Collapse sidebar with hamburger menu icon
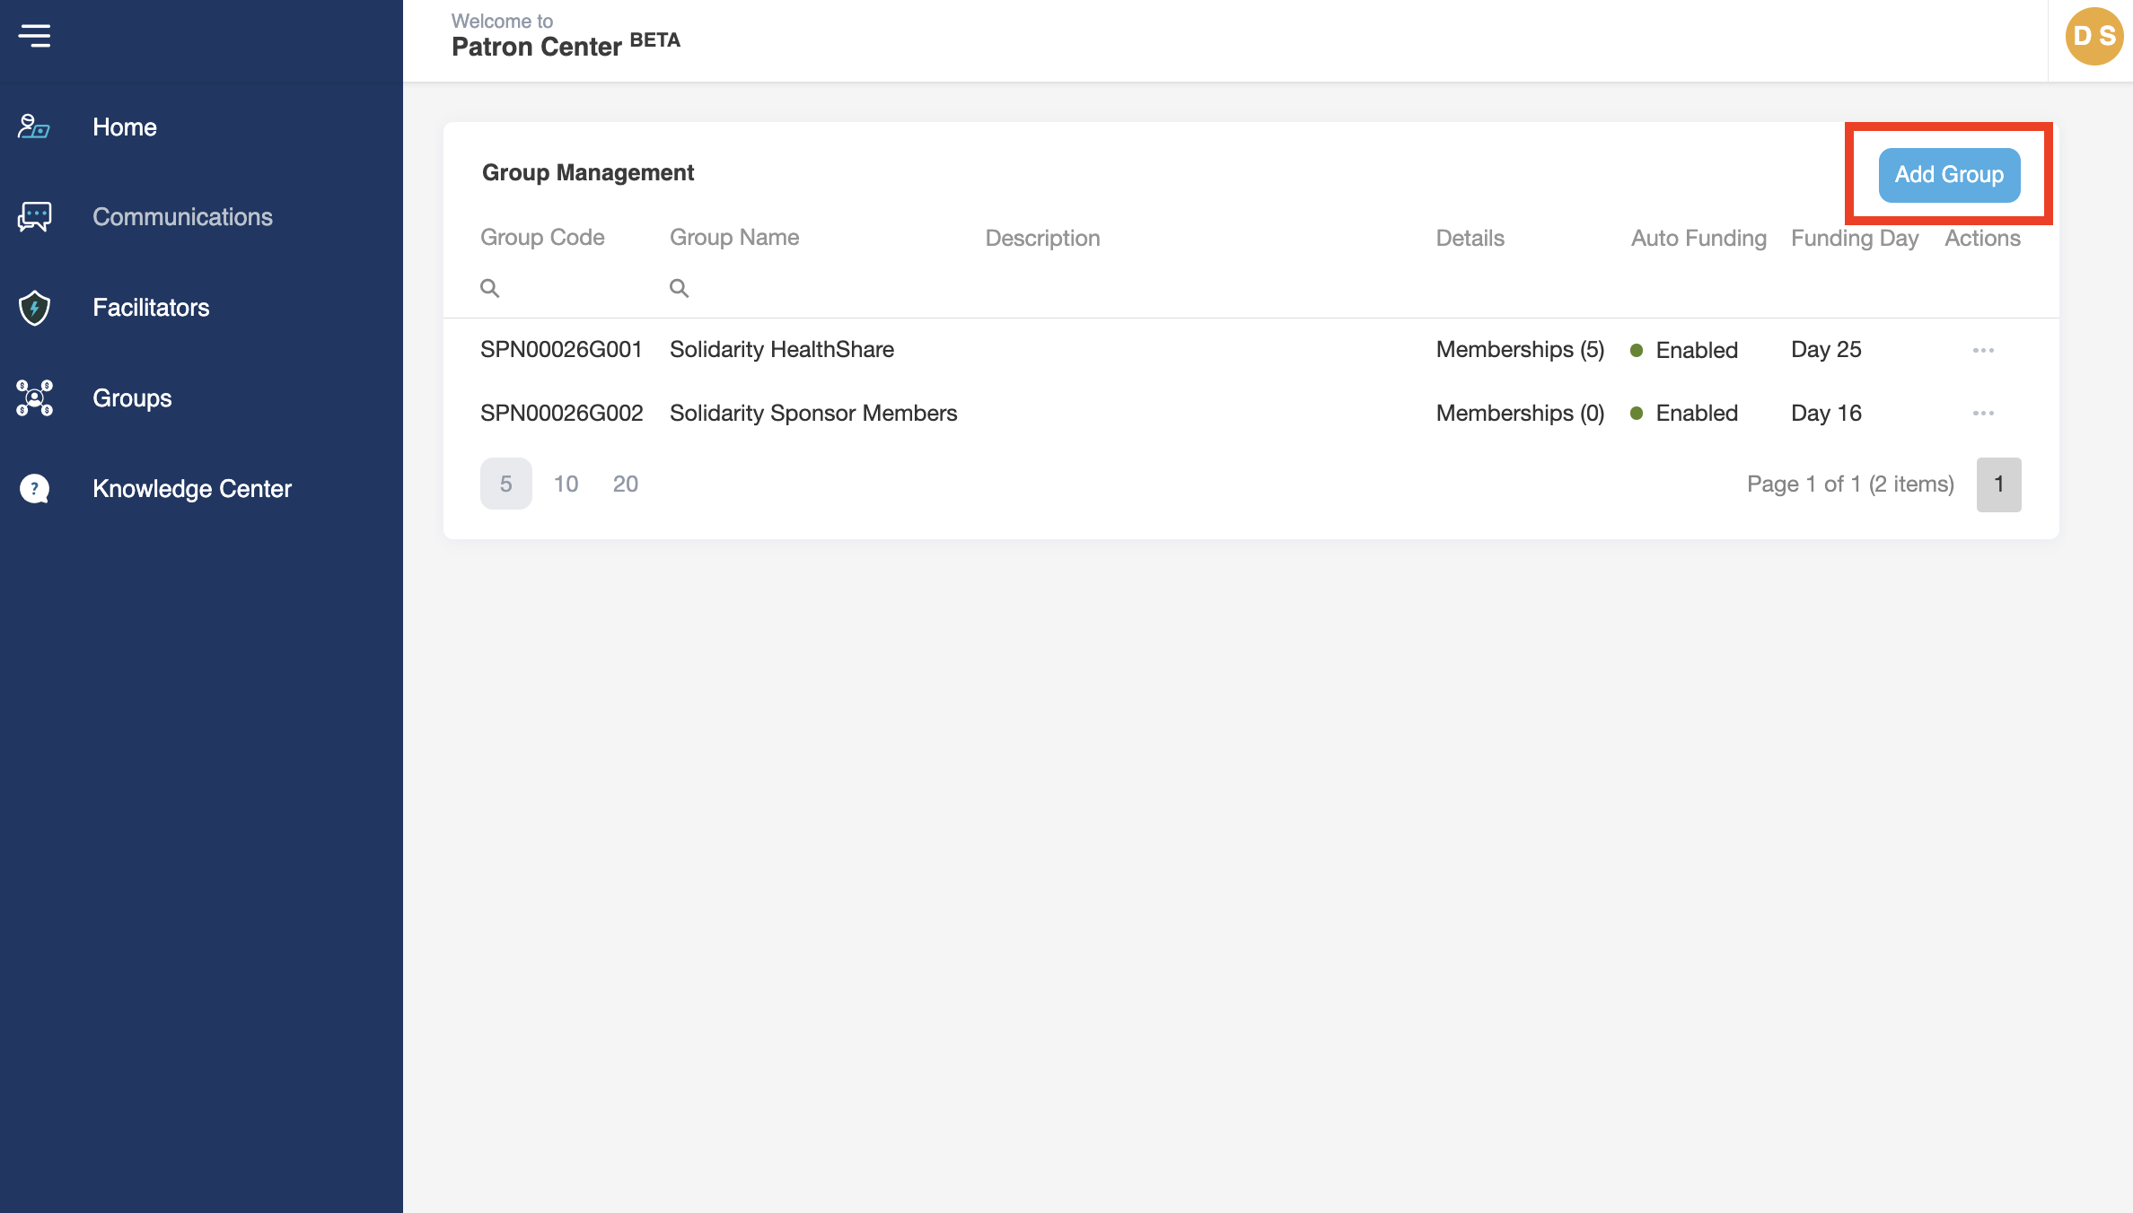The width and height of the screenshot is (2133, 1213). click(34, 36)
